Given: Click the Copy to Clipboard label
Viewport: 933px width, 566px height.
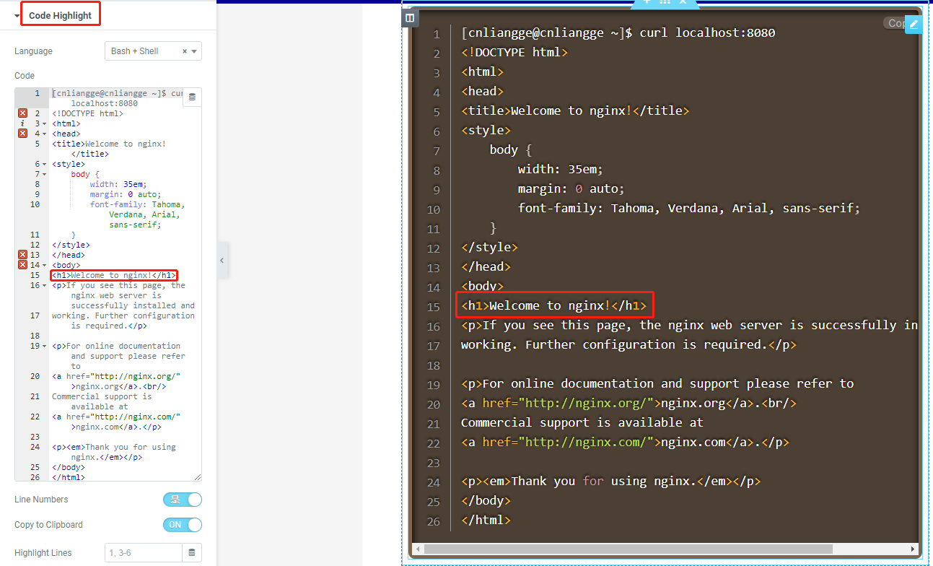Looking at the screenshot, I should [x=48, y=525].
